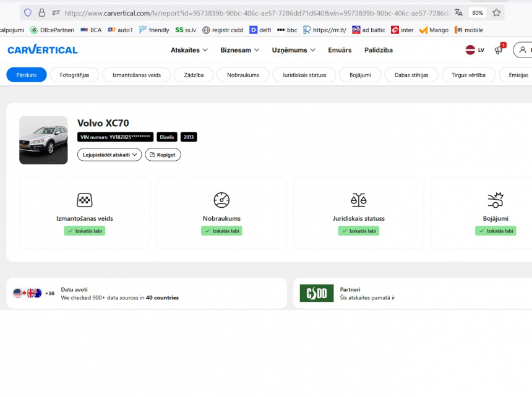Open the BCA bookmark

pyautogui.click(x=91, y=30)
